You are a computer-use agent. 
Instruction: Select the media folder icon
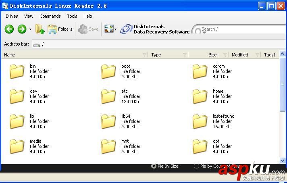pyautogui.click(x=17, y=146)
